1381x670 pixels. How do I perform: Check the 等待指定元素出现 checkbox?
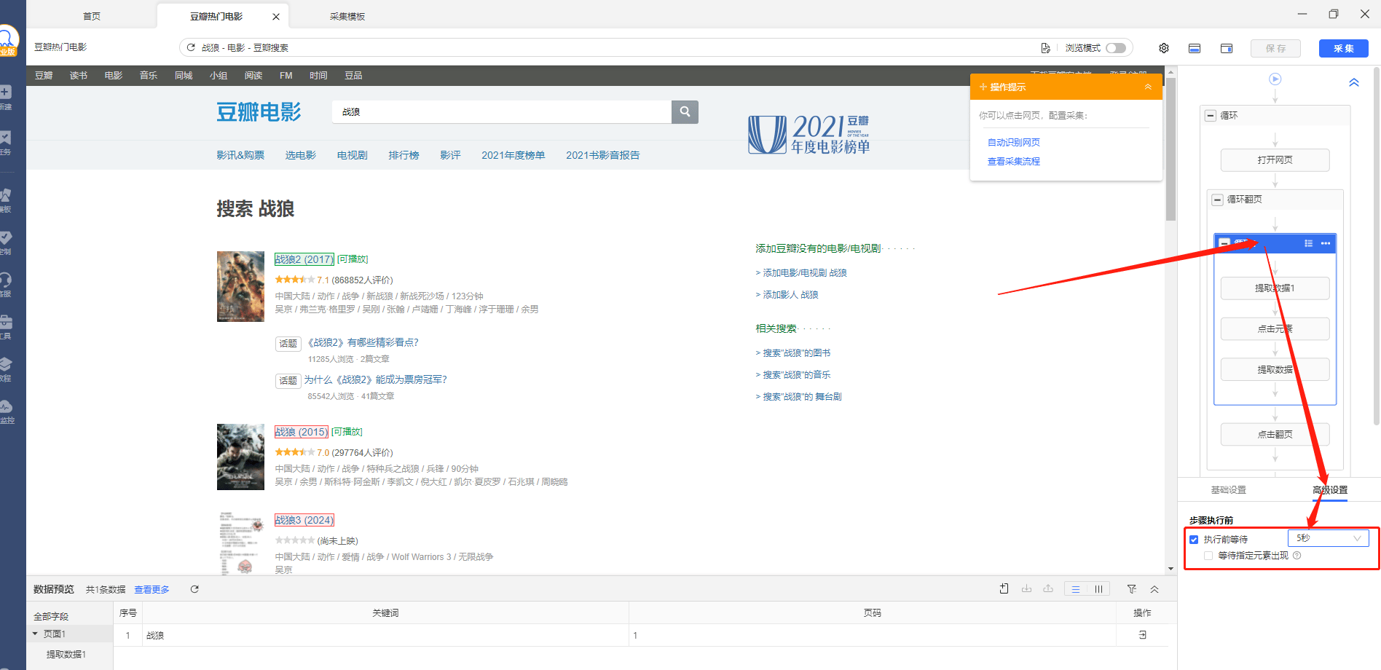[x=1208, y=556]
